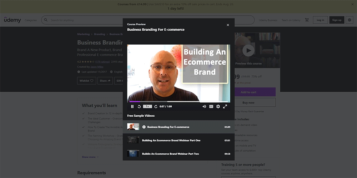
Task: Enter fullscreen video mode
Action: click(225, 106)
